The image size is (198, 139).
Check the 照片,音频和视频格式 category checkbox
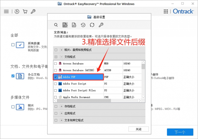[56, 50]
